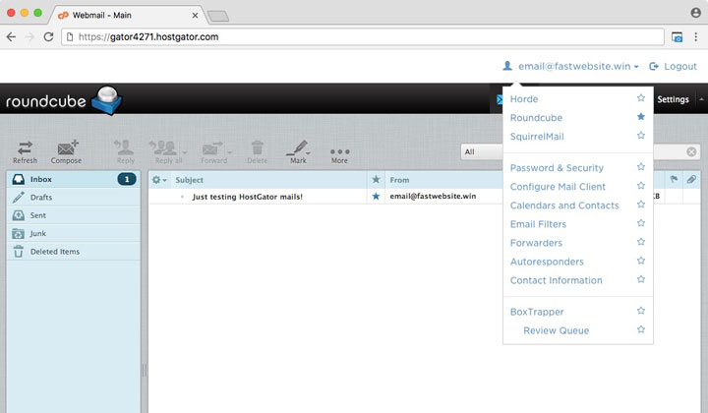Toggle favorite star for Review Queue
The image size is (708, 413).
(641, 329)
